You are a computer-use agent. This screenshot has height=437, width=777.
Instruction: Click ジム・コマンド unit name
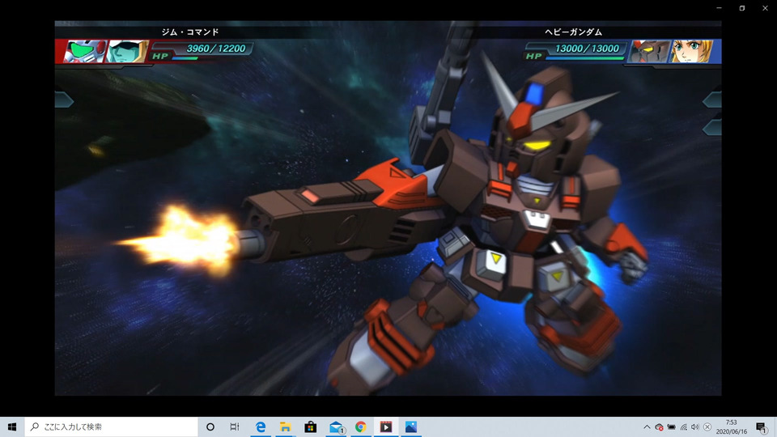pos(189,32)
